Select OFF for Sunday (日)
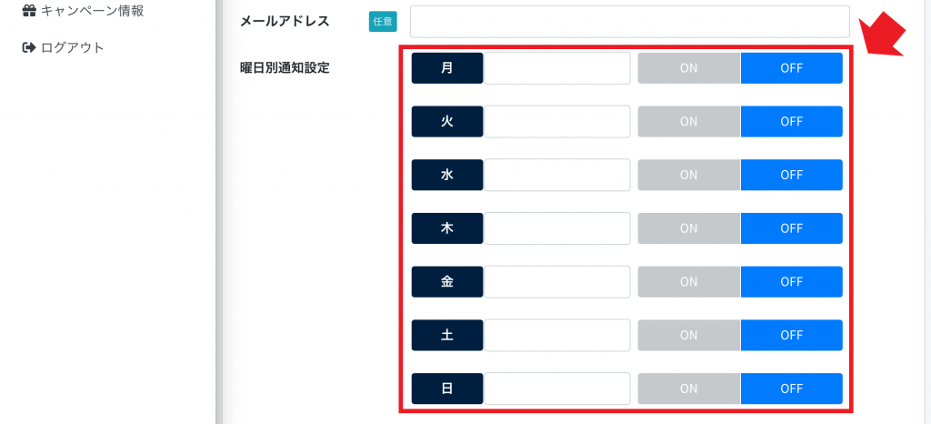Viewport: 931px width, 424px height. tap(792, 389)
